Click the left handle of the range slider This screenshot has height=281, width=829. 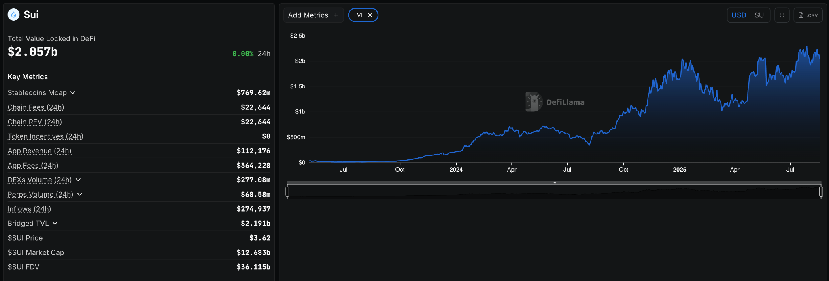[x=287, y=191]
